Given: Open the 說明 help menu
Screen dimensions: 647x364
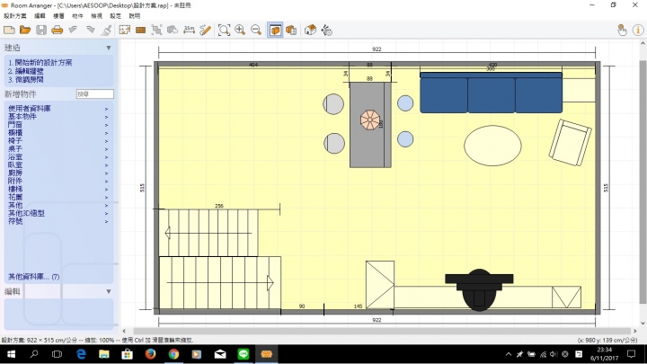Looking at the screenshot, I should 135,16.
